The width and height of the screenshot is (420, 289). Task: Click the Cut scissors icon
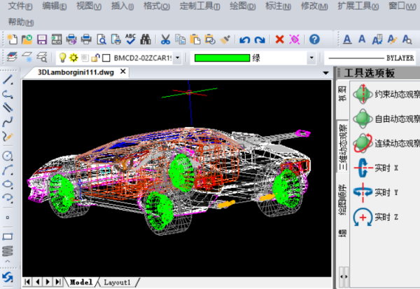(166, 39)
